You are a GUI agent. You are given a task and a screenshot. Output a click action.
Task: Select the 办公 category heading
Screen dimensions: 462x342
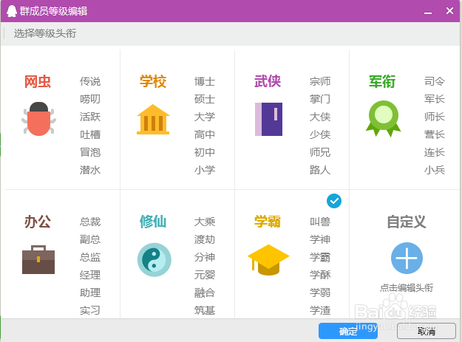(38, 222)
